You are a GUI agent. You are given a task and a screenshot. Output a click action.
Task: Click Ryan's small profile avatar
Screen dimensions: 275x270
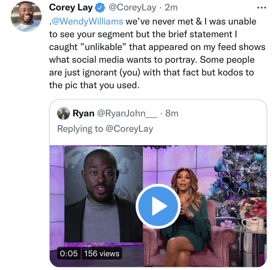[x=63, y=113]
